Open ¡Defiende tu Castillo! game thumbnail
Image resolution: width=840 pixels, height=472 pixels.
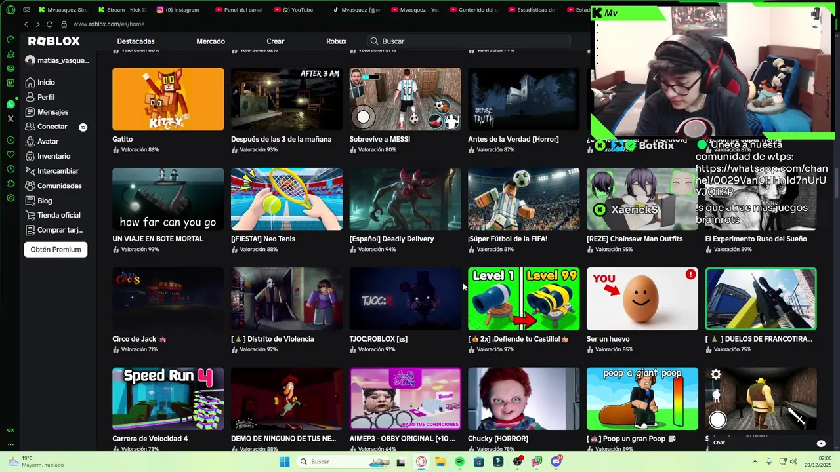524,299
